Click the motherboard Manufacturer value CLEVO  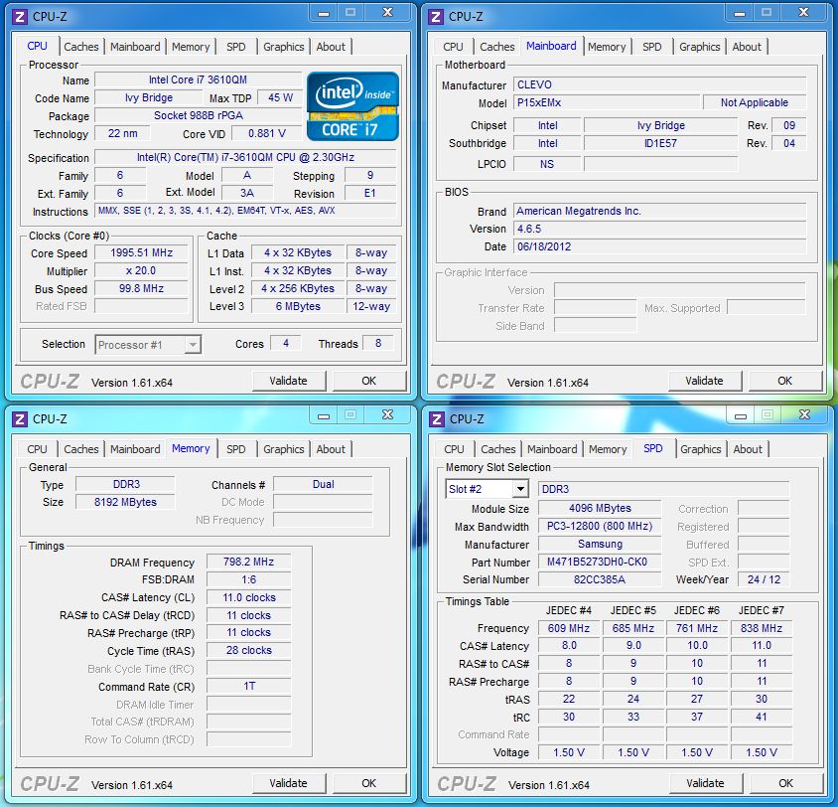660,84
